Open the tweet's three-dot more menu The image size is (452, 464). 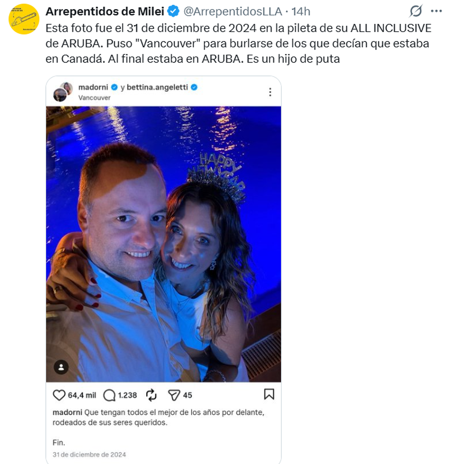pyautogui.click(x=436, y=11)
